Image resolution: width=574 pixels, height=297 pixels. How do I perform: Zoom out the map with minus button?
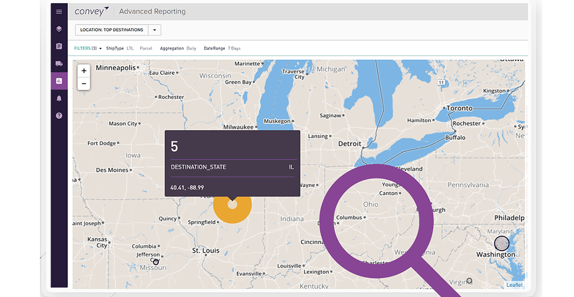(x=84, y=84)
